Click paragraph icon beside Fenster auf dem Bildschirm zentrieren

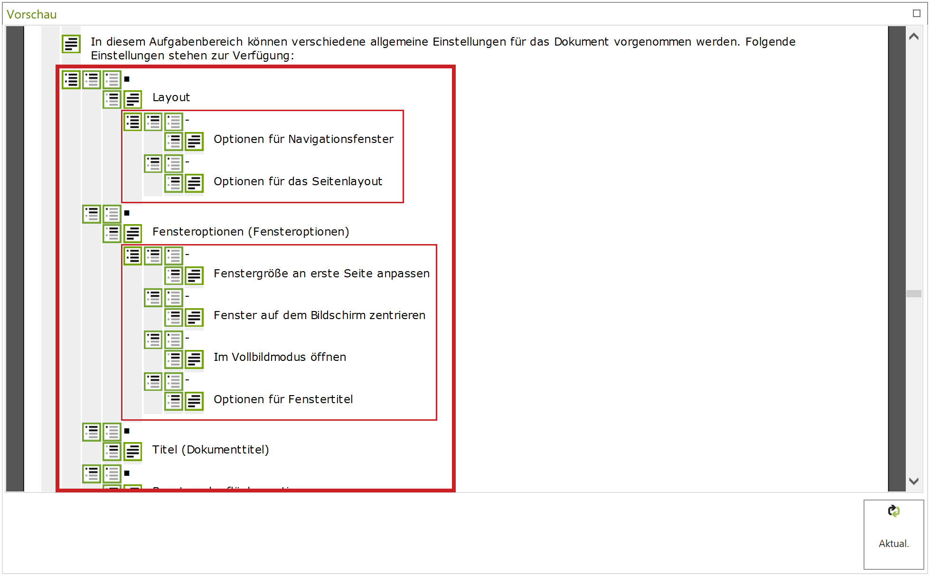pyautogui.click(x=194, y=317)
